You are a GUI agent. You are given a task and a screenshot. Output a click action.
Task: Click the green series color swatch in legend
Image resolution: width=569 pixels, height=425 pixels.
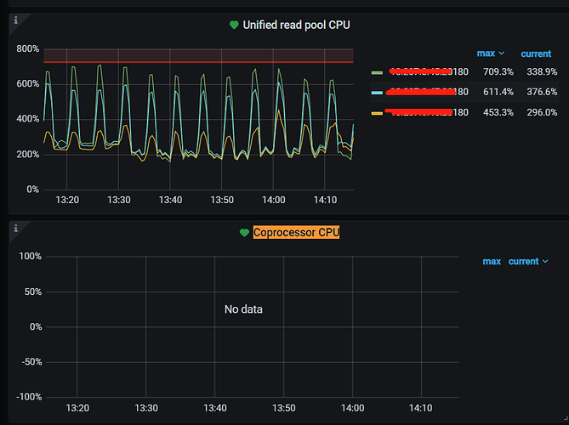[x=377, y=72]
